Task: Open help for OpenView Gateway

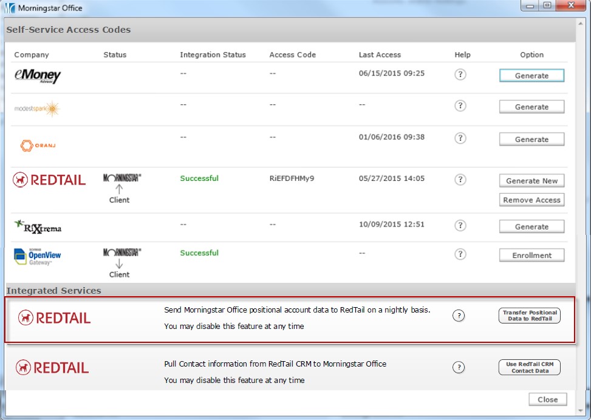Action: point(460,254)
